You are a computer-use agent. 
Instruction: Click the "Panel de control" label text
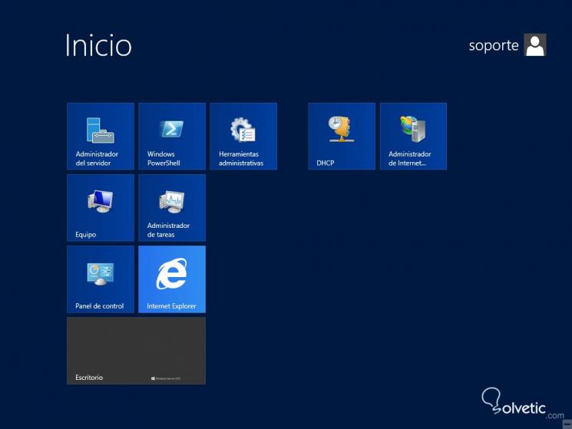[x=99, y=306]
